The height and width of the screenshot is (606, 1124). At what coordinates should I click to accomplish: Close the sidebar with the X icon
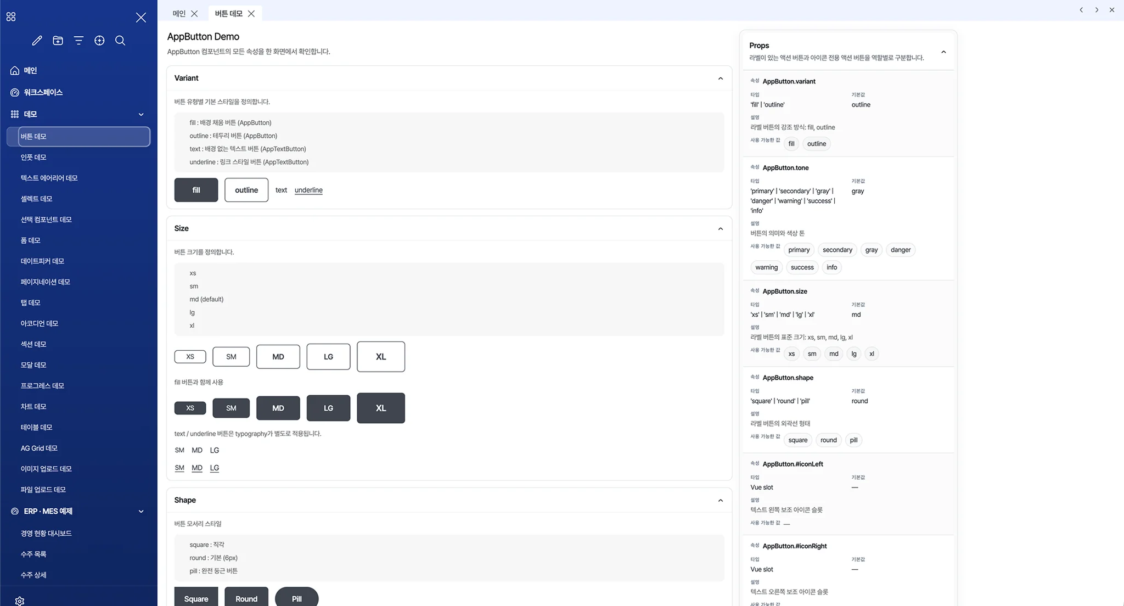pos(141,18)
